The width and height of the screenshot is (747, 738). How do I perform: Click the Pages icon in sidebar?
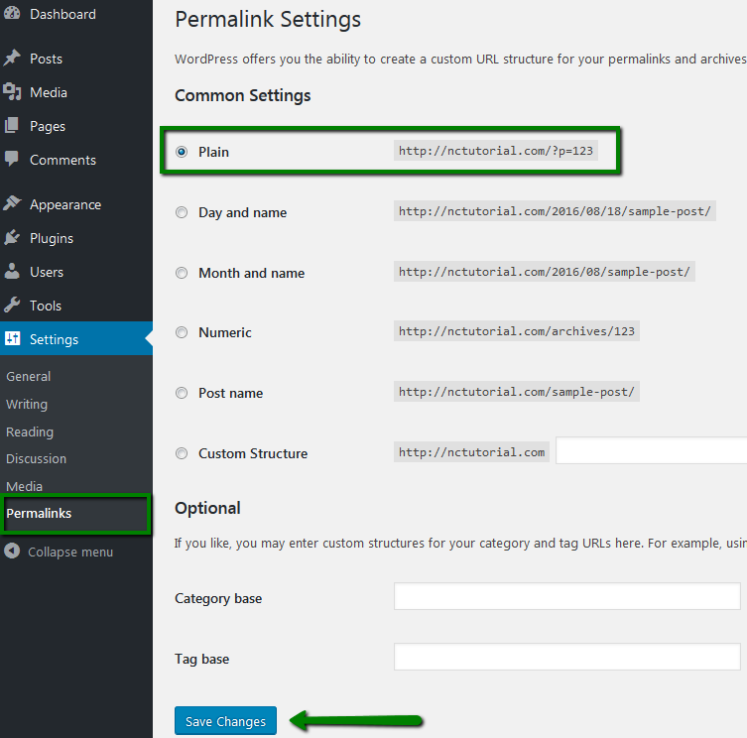(x=12, y=126)
